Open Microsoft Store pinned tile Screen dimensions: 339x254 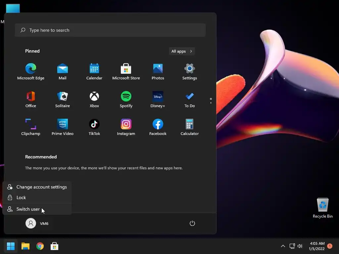coord(126,72)
